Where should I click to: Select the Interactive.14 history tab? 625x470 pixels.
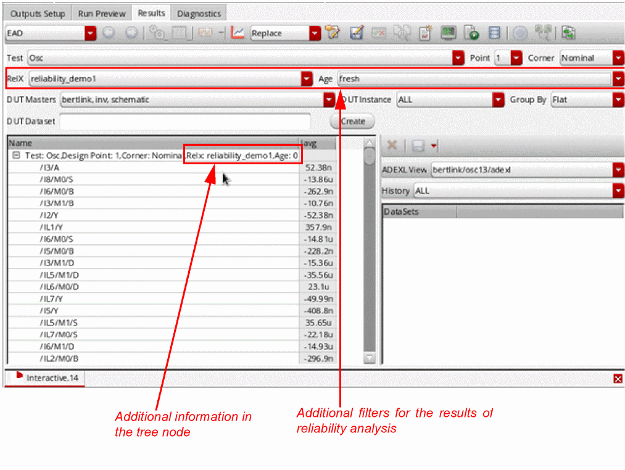[x=46, y=378]
